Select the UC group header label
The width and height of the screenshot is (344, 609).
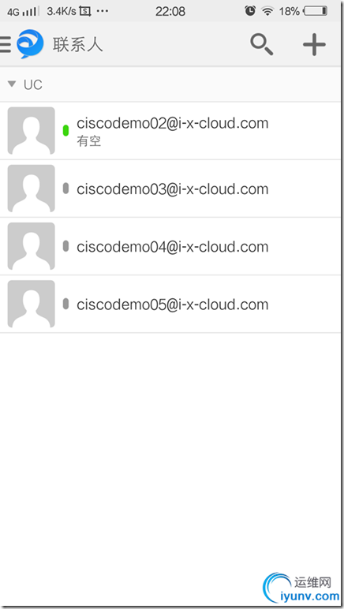(x=33, y=84)
